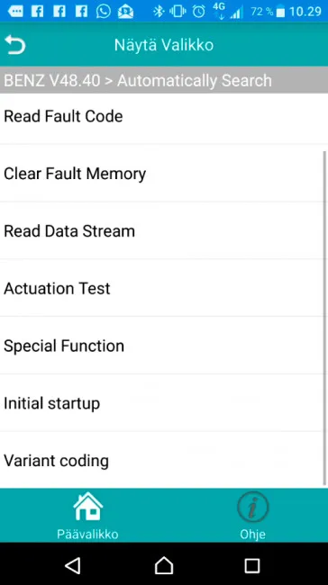Tap Android home navigation icon
Screen dimensions: 328x585
[x=164, y=565]
